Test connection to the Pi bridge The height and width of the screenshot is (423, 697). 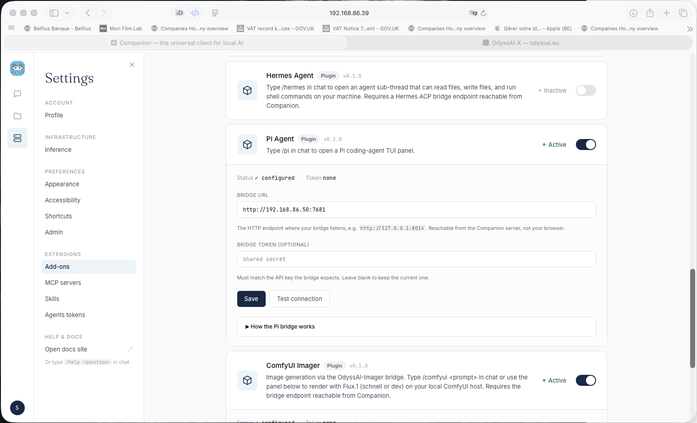(x=300, y=299)
